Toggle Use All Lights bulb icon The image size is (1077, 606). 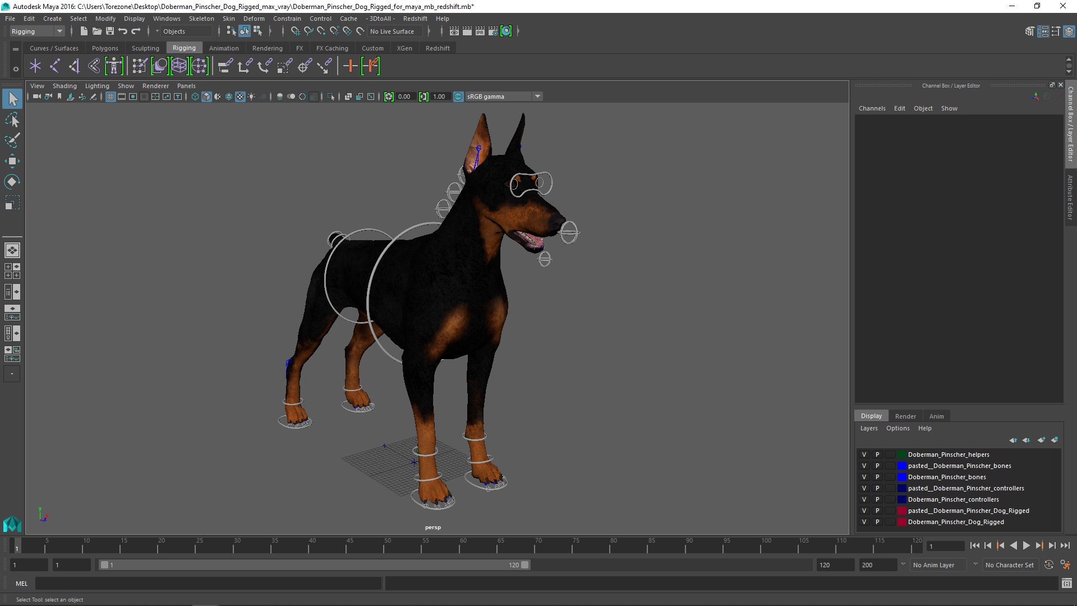(251, 97)
